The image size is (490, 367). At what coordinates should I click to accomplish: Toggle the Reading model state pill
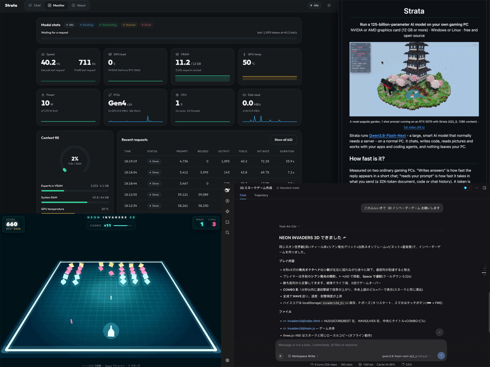87,25
